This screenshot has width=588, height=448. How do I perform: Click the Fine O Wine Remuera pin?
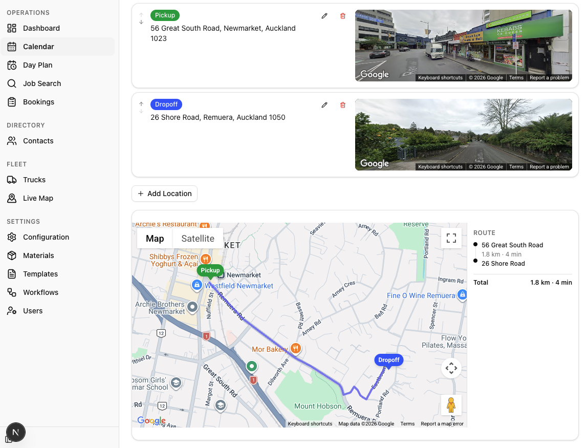click(x=463, y=295)
